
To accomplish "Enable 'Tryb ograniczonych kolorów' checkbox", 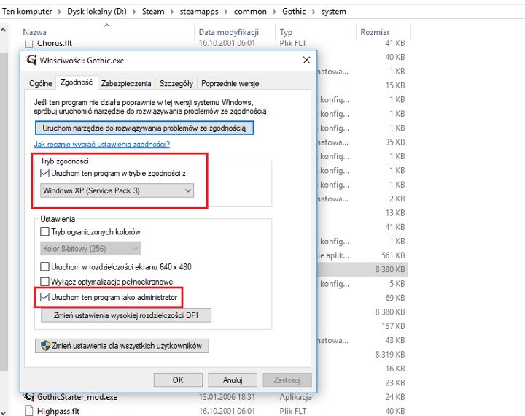I will (44, 231).
